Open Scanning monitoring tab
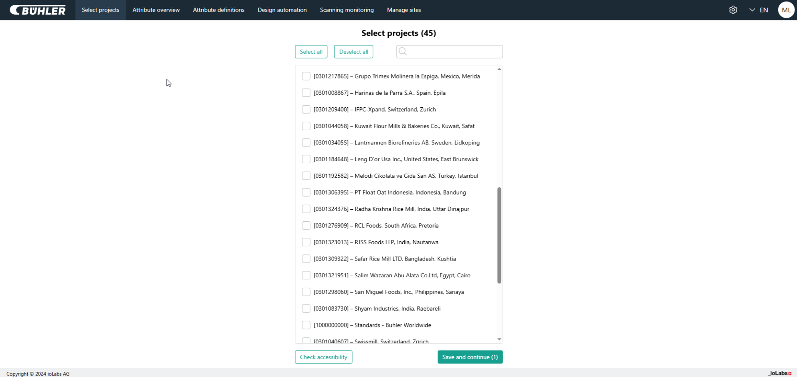797x377 pixels. pyautogui.click(x=347, y=10)
